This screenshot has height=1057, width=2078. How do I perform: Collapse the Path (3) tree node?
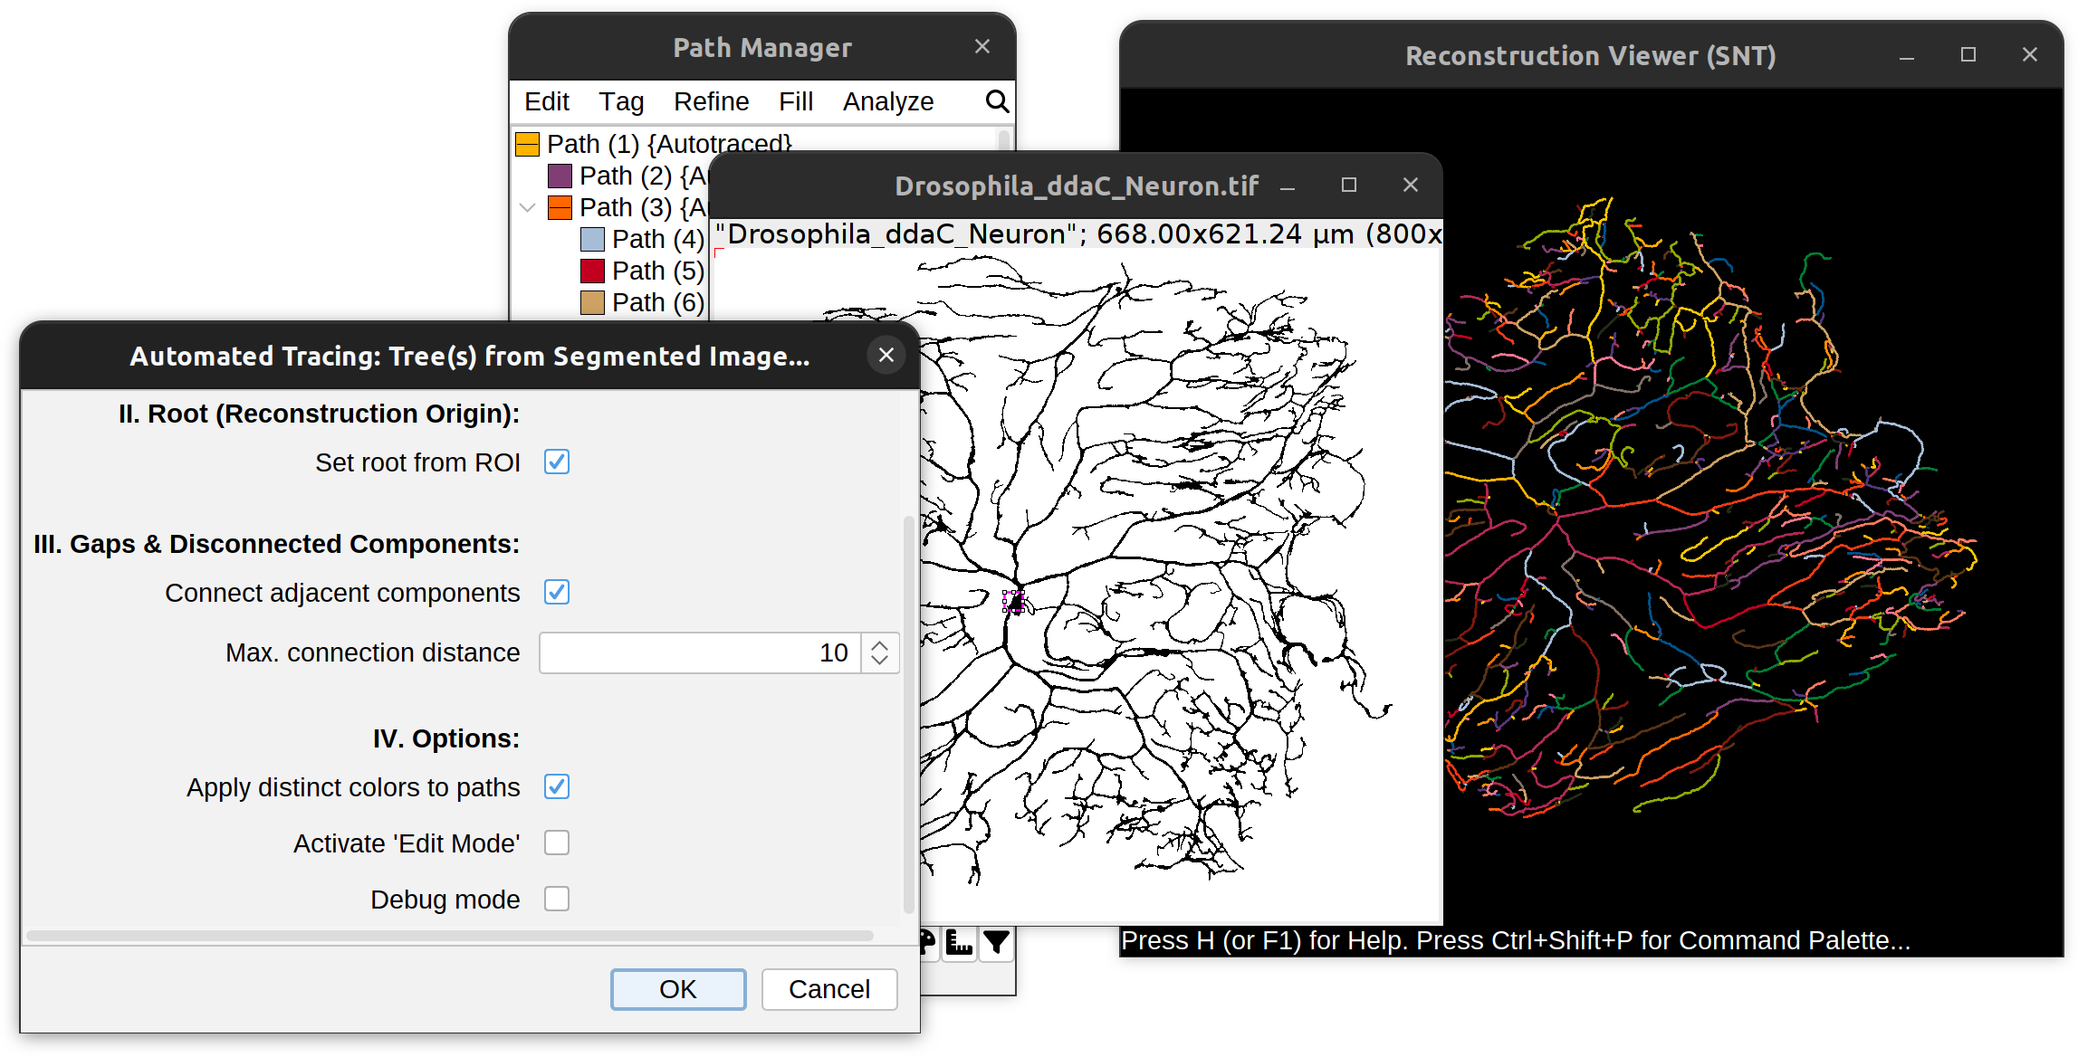tap(528, 208)
